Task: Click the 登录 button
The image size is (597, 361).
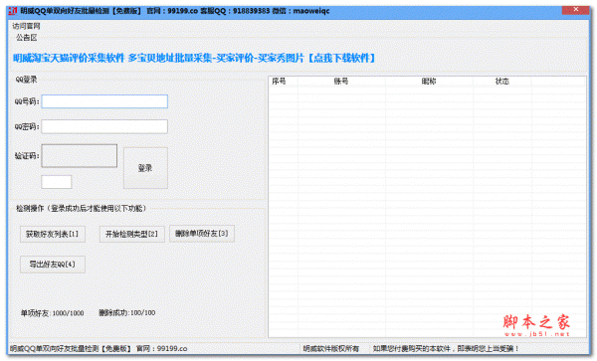Action: coord(145,168)
